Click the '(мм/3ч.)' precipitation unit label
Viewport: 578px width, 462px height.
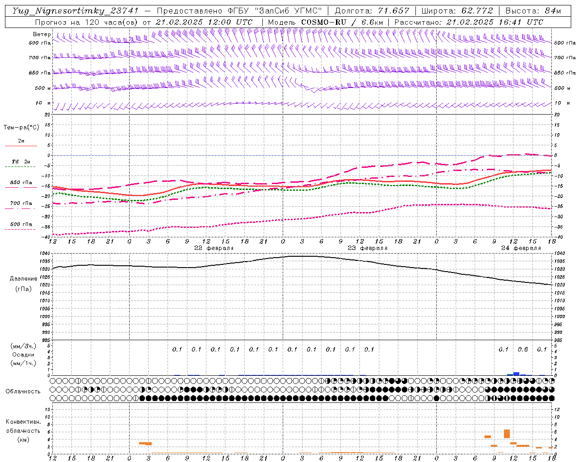pos(23,346)
